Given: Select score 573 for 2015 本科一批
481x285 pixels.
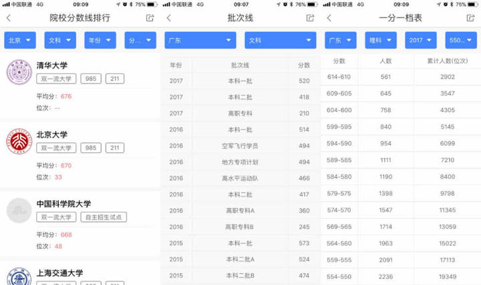Looking at the screenshot, I should 304,244.
